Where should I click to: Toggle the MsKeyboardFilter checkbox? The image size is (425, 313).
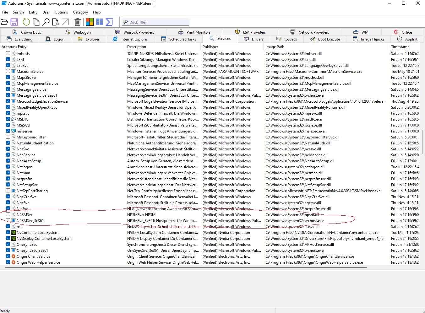pyautogui.click(x=8, y=137)
